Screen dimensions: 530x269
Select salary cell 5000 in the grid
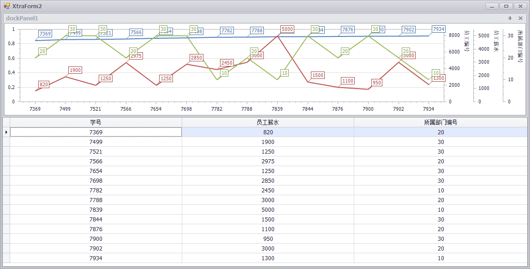pos(268,209)
